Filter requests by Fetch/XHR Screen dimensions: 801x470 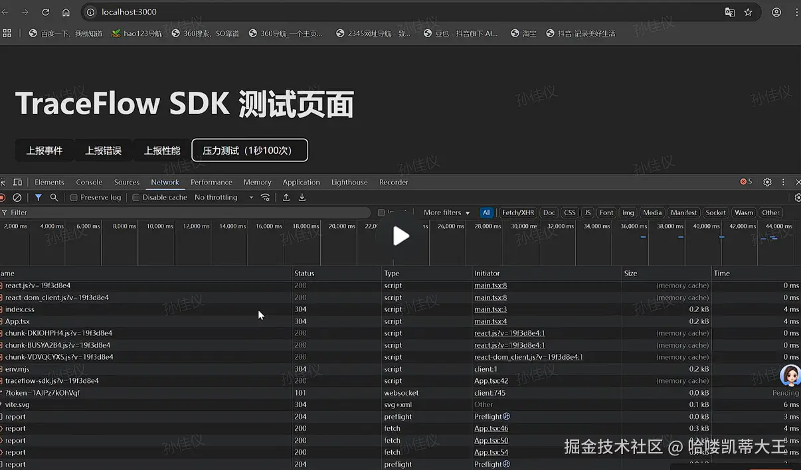coord(518,212)
